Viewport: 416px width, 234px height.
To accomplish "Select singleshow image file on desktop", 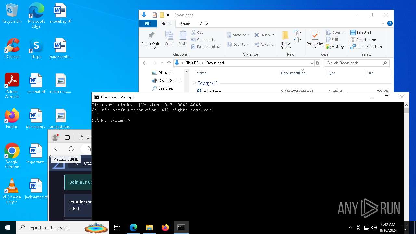I will tap(60, 119).
